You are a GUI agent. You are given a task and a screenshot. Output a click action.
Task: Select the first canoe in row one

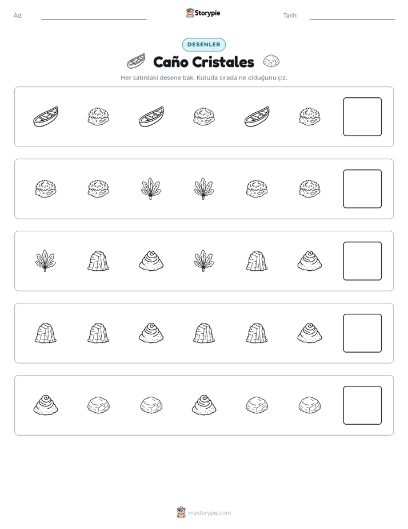click(46, 117)
